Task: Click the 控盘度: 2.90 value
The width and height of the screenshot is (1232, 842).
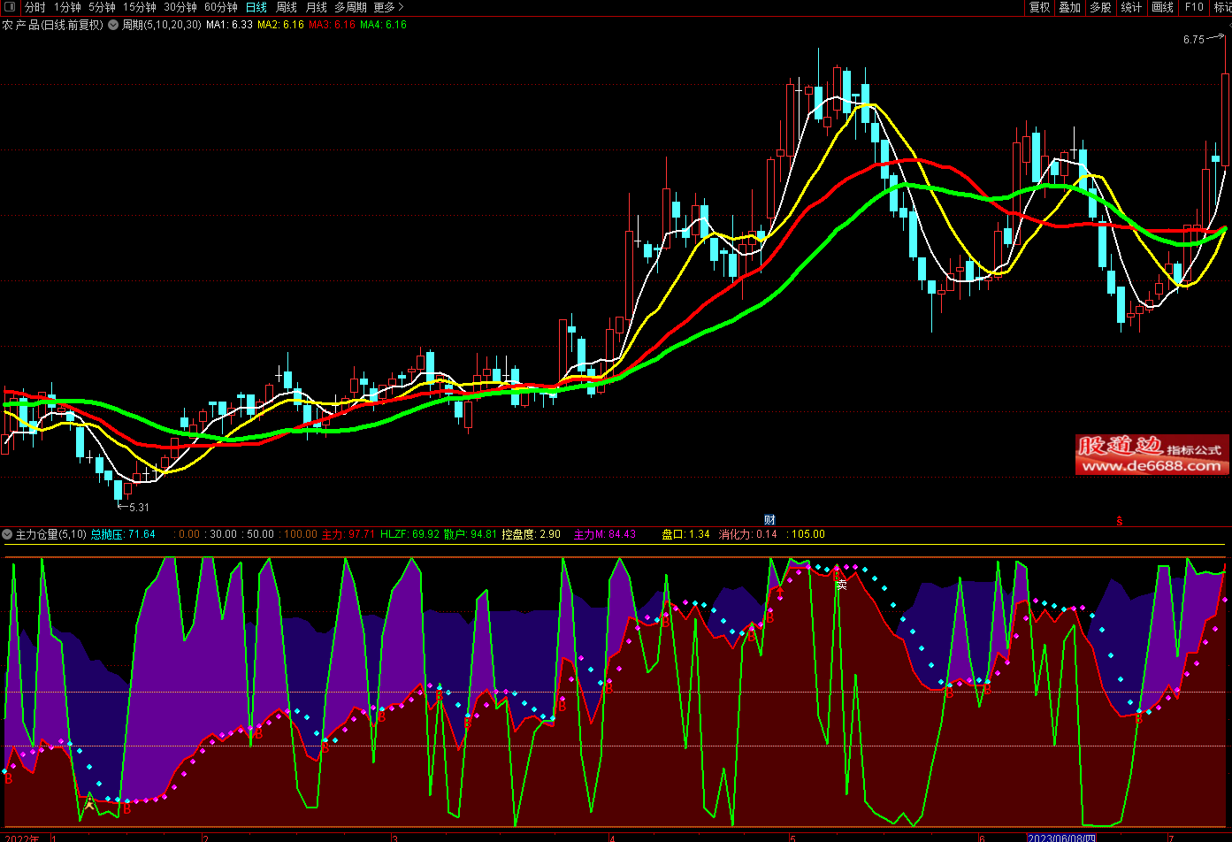Action: [x=532, y=534]
